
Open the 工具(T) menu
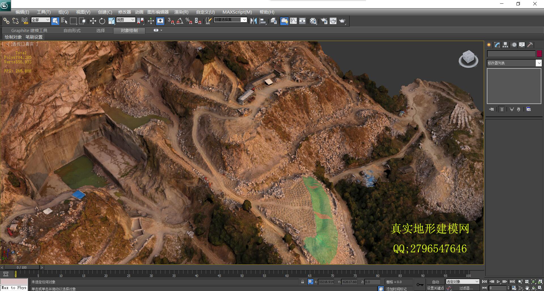(x=44, y=12)
